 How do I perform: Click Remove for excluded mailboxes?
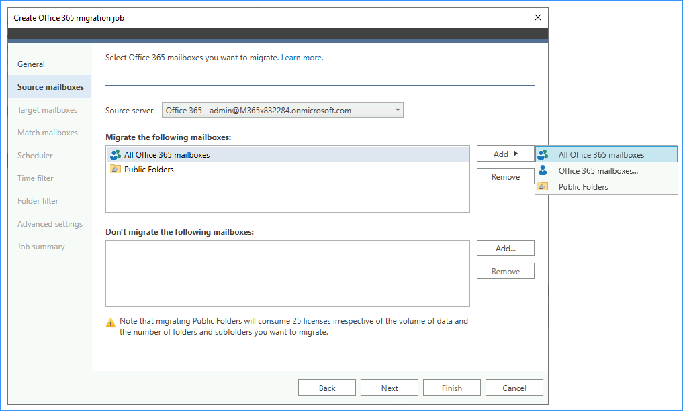tap(505, 271)
